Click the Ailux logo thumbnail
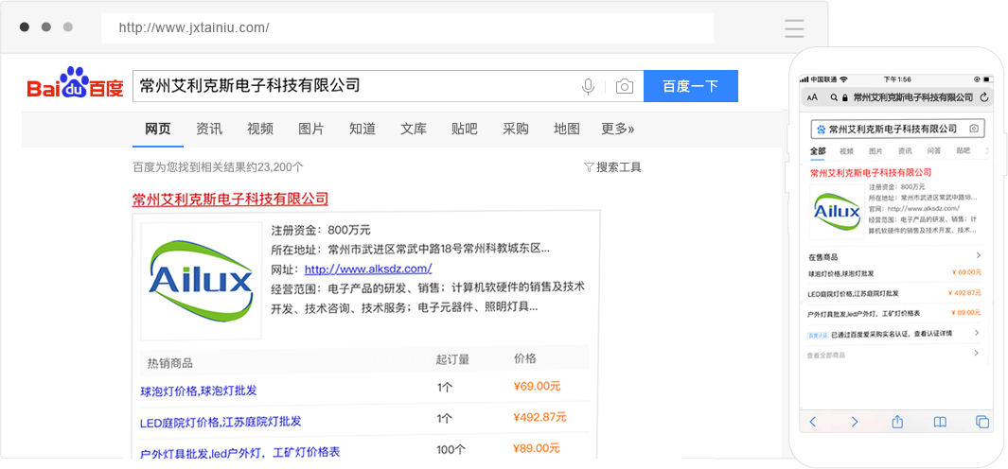This screenshot has width=1008, height=469. click(202, 281)
